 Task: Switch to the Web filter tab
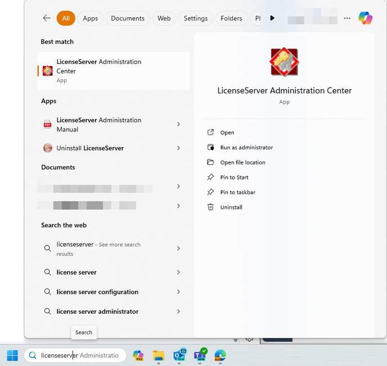tap(164, 18)
